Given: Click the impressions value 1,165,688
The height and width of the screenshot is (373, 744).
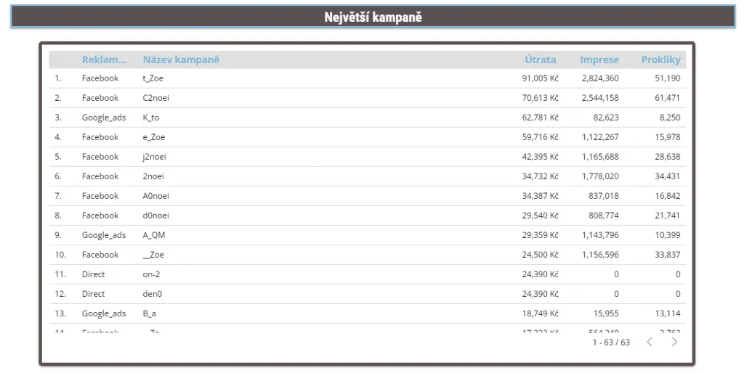Looking at the screenshot, I should pyautogui.click(x=600, y=157).
